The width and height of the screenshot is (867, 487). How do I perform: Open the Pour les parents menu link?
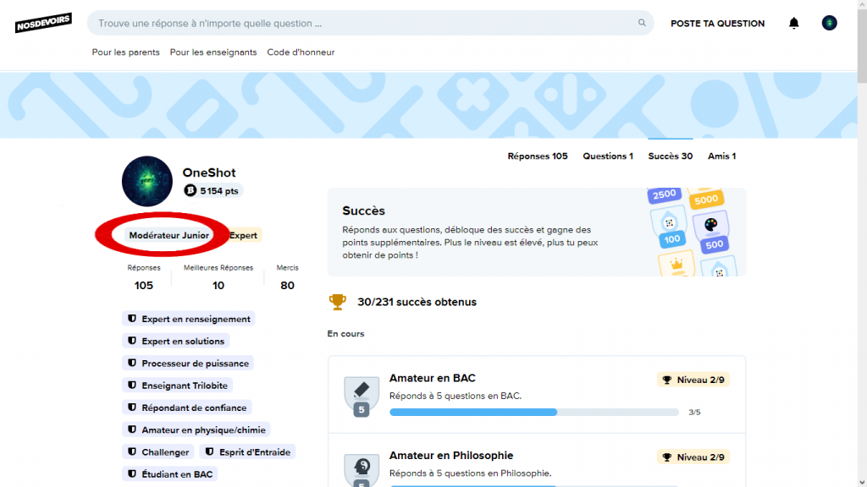point(125,52)
